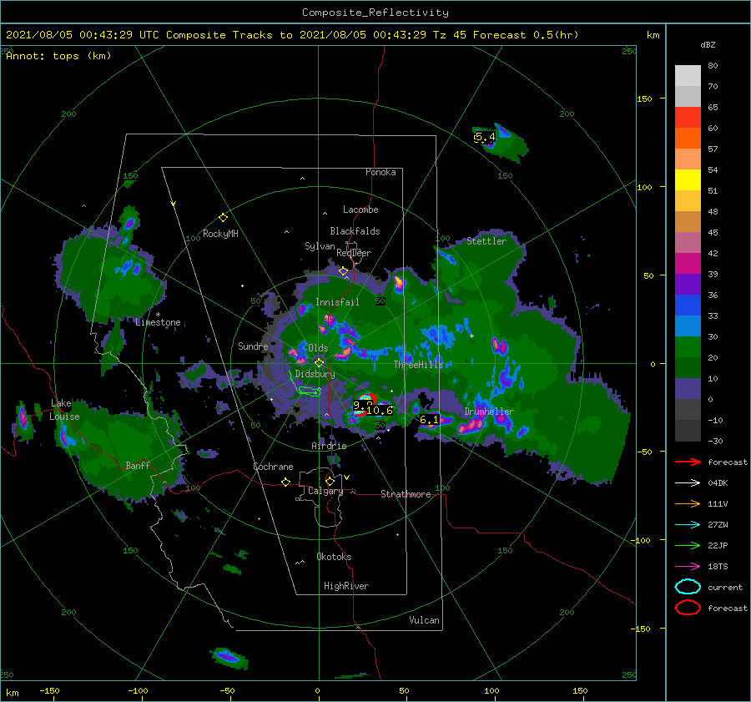Pick the yellow 51–54 dBZ swatch
751x702 pixels.
point(688,180)
